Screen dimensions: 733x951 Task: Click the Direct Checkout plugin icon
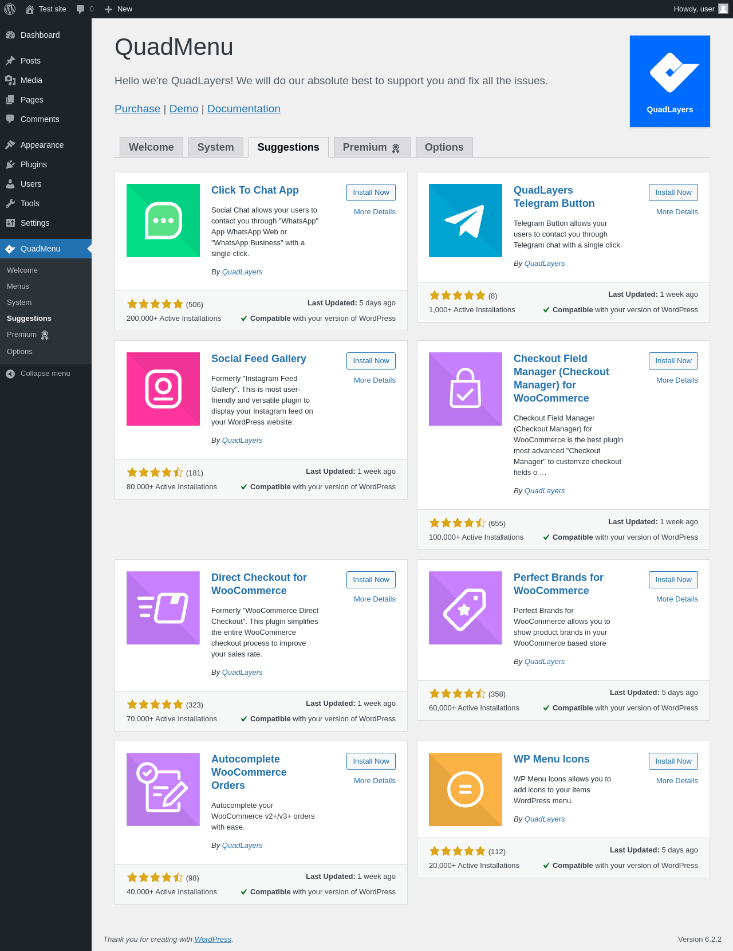click(x=163, y=608)
